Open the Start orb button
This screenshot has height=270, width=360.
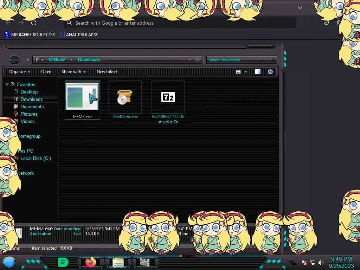point(9,262)
